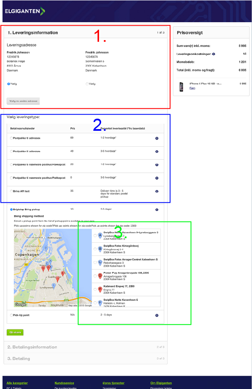252x389 pixels.
Task: Click Bring shipping method heading
Action: [29, 216]
